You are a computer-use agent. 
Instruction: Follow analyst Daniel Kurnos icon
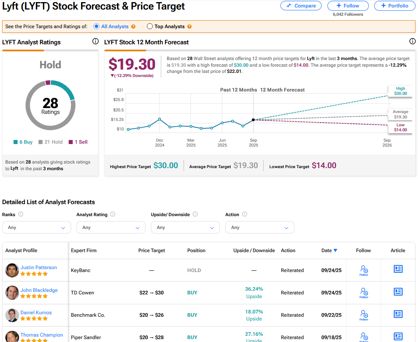pos(364,315)
